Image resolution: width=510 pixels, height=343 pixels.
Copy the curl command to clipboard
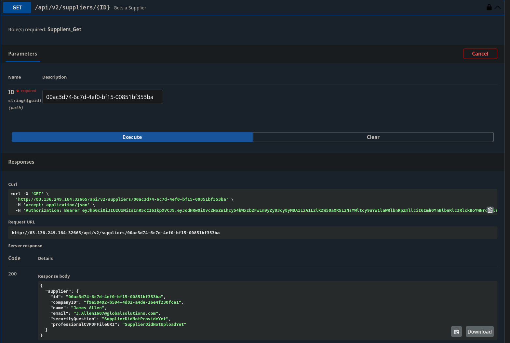tap(490, 210)
